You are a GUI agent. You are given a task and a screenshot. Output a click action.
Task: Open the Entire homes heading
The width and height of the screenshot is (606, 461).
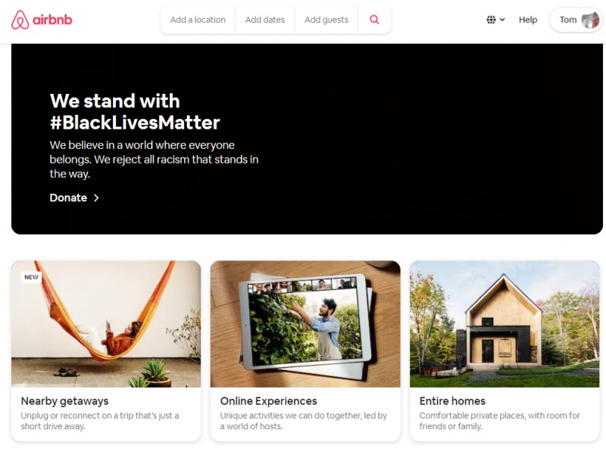(452, 401)
